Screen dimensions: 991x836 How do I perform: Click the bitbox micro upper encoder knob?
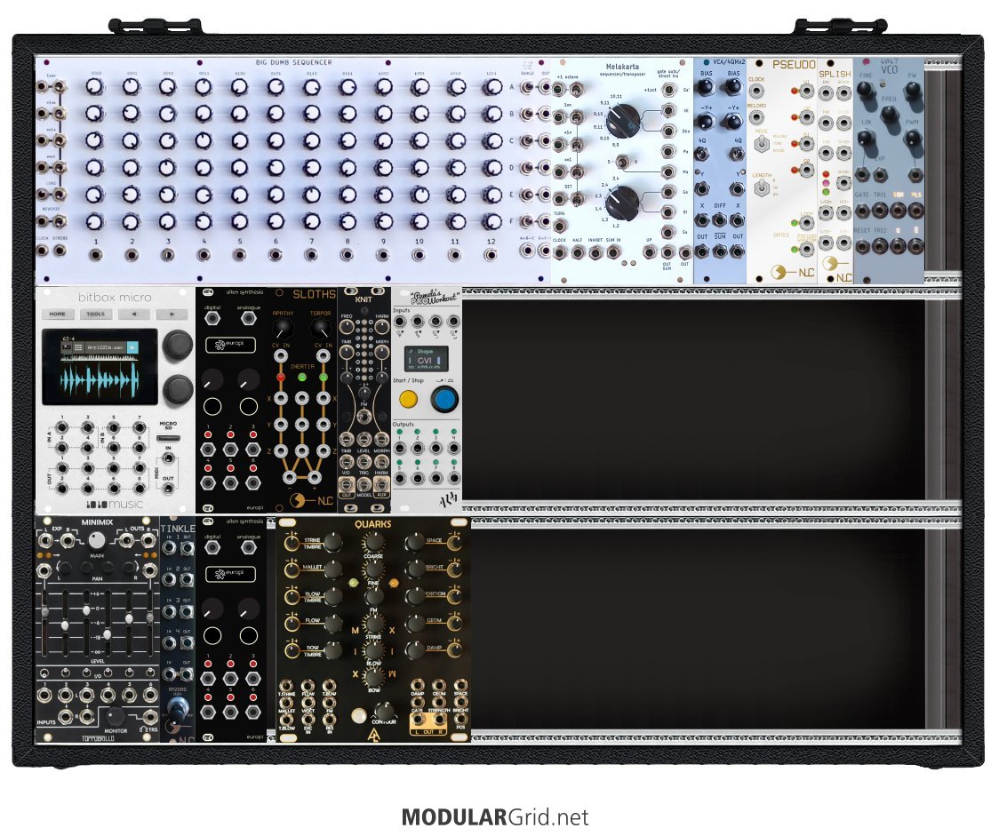coord(178,345)
